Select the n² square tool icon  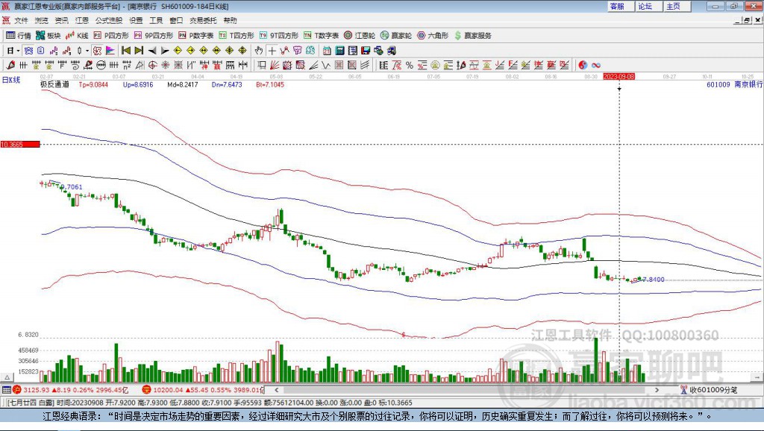(127, 65)
